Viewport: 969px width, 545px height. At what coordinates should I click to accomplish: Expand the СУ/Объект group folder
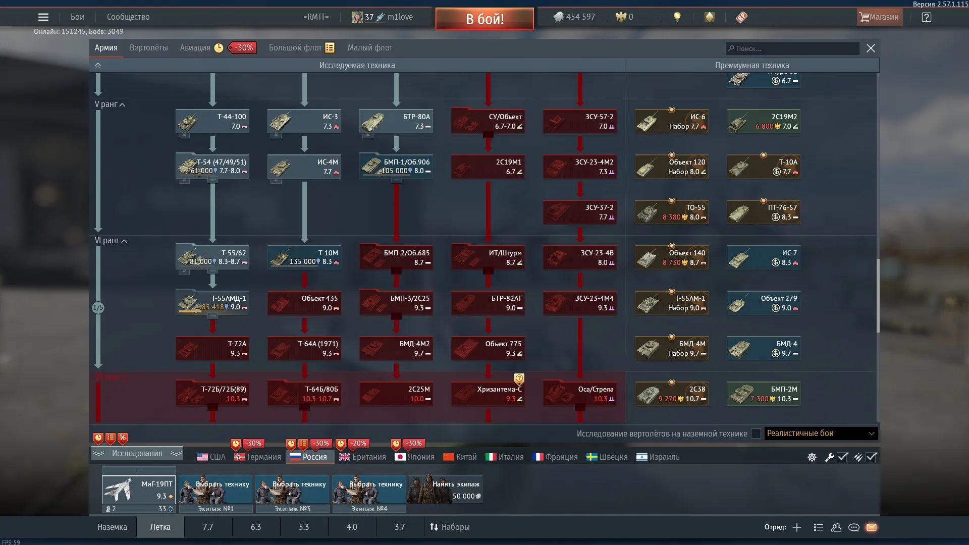(x=488, y=121)
